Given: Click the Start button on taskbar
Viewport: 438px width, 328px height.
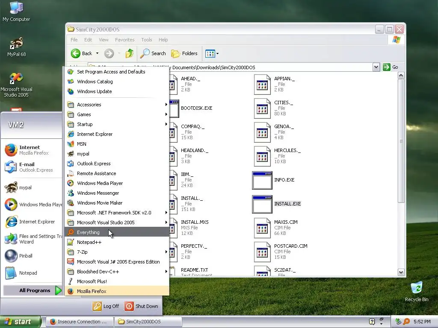Looking at the screenshot, I should tap(21, 322).
